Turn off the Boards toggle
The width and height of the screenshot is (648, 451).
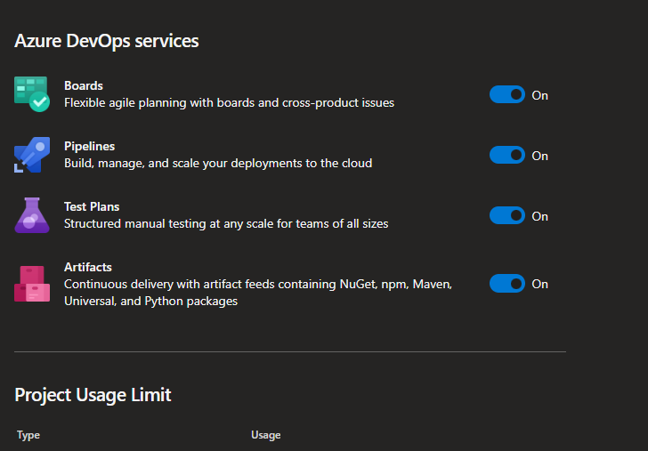click(507, 94)
